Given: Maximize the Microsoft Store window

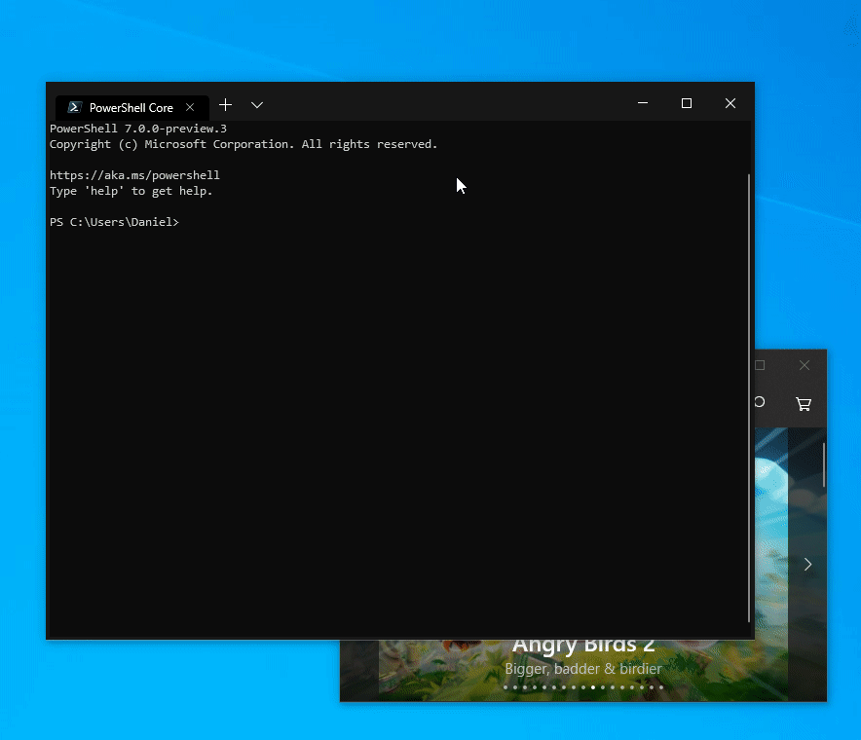Looking at the screenshot, I should click(760, 365).
